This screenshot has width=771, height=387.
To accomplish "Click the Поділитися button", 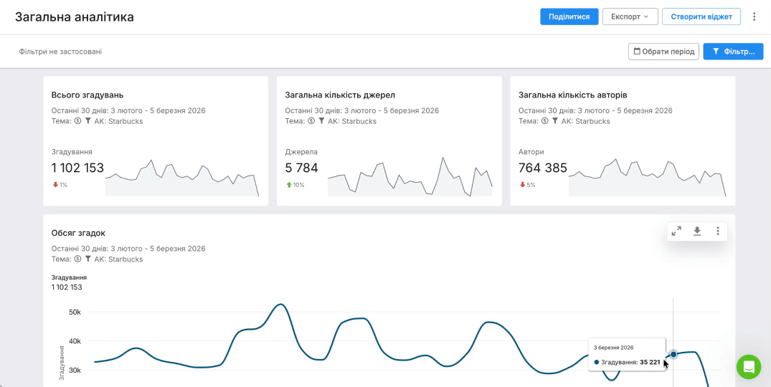I will (x=569, y=16).
